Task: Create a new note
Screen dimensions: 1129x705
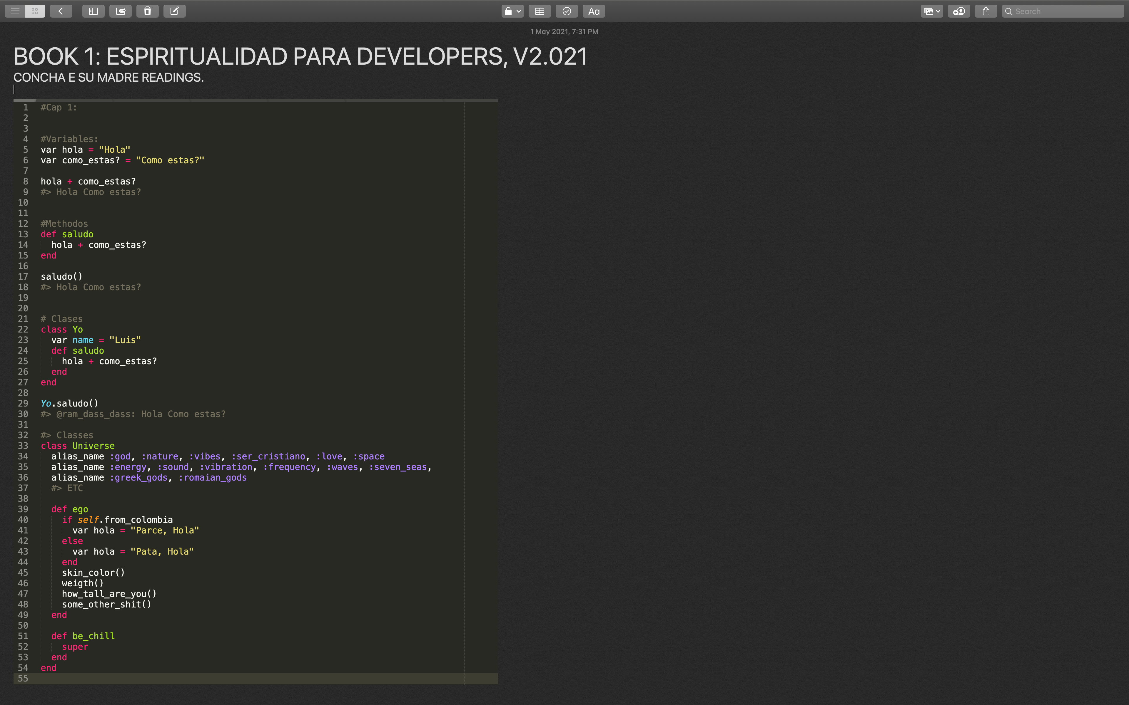Action: coord(174,11)
